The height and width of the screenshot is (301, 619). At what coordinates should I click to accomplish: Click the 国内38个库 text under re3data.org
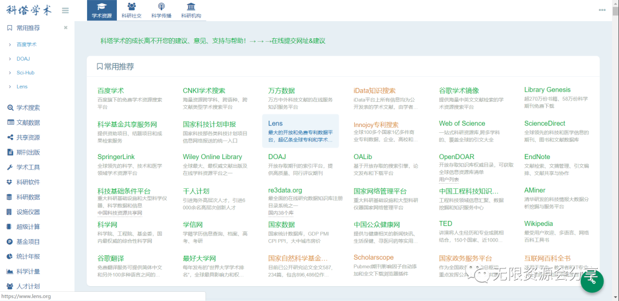(x=281, y=213)
